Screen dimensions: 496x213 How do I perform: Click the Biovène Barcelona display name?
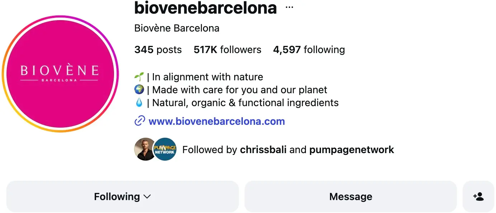click(x=176, y=28)
